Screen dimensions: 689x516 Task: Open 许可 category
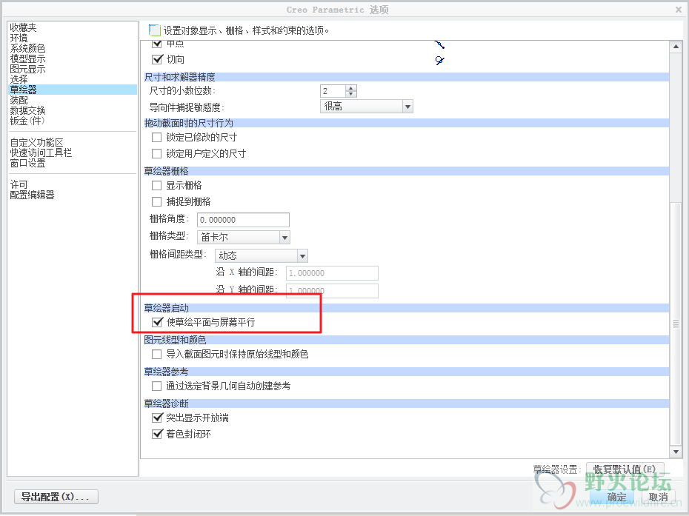tap(19, 184)
